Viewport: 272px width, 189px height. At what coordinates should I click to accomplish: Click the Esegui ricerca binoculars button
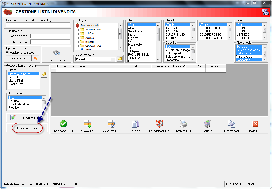56,55
